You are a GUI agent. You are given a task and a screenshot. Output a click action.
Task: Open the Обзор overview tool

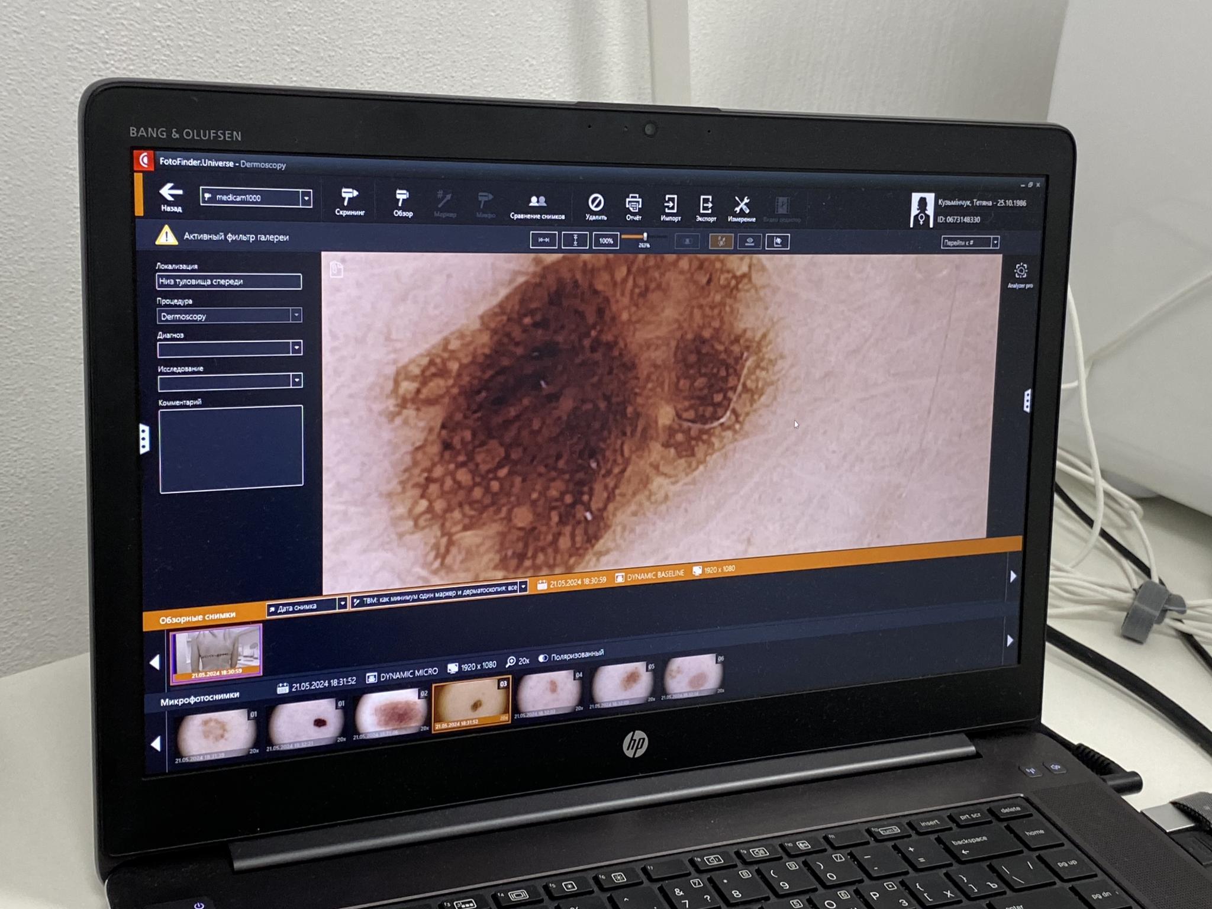pos(402,200)
